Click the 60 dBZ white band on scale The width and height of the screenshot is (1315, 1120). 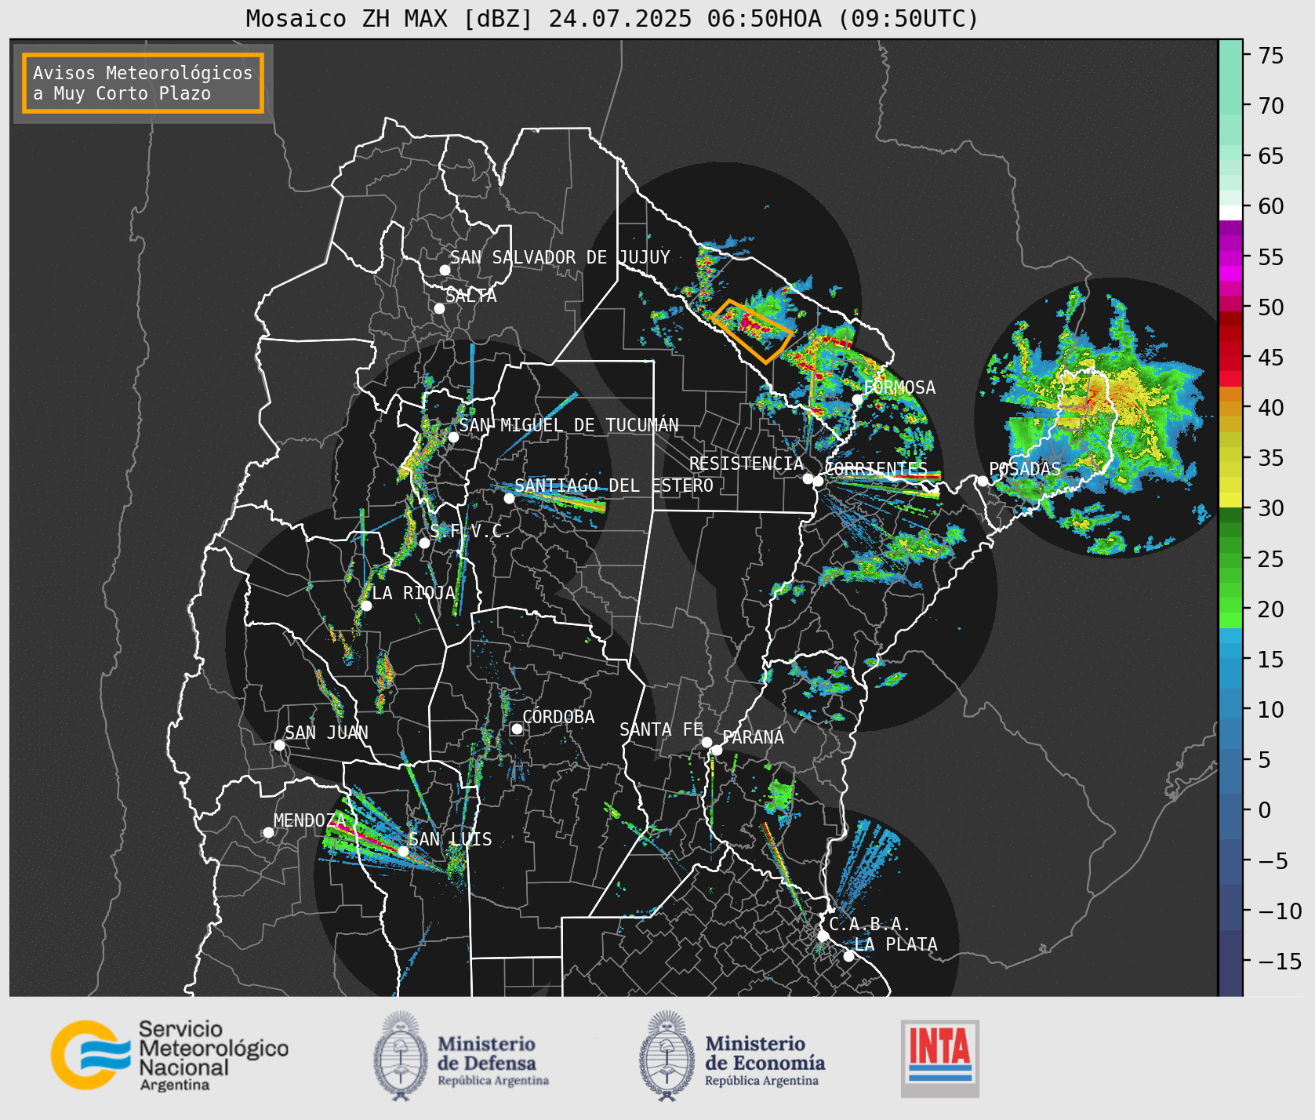pos(1230,212)
